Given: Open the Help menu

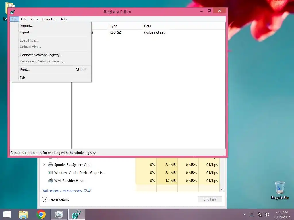Looking at the screenshot, I should (63, 19).
